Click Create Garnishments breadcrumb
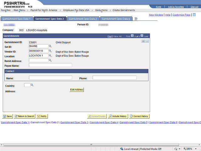201x151 pixels. pos(124,10)
